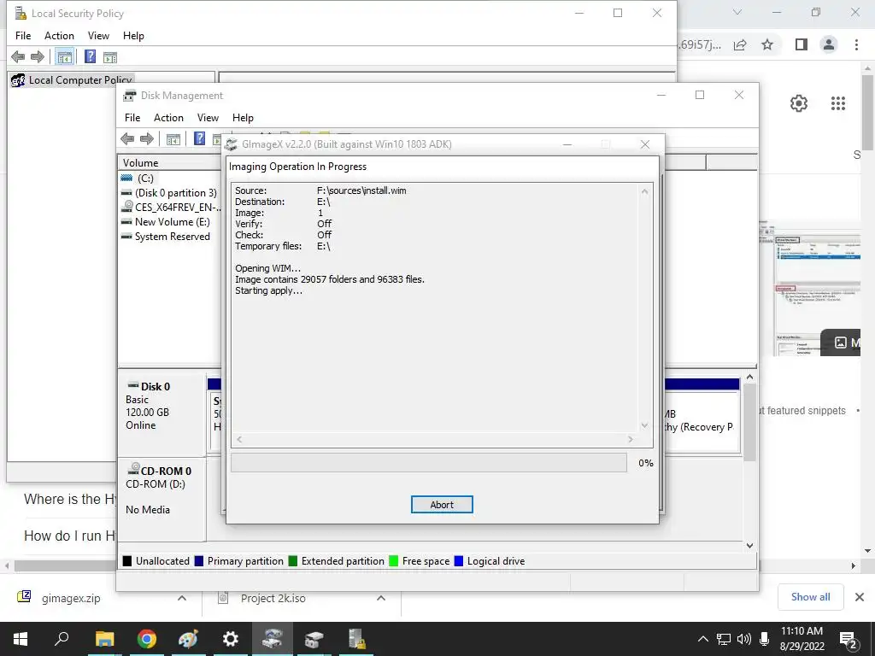The height and width of the screenshot is (656, 875).
Task: Click Back arrow in Disk Management toolbar
Action: tap(127, 139)
